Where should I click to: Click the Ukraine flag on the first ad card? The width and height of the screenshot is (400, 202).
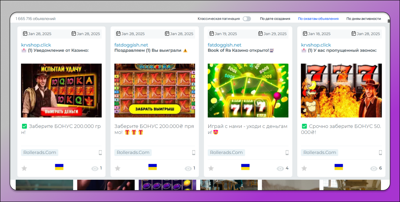(59, 167)
